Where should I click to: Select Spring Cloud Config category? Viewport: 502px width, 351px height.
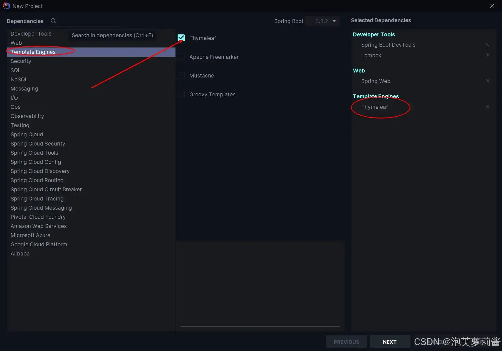click(x=91, y=162)
